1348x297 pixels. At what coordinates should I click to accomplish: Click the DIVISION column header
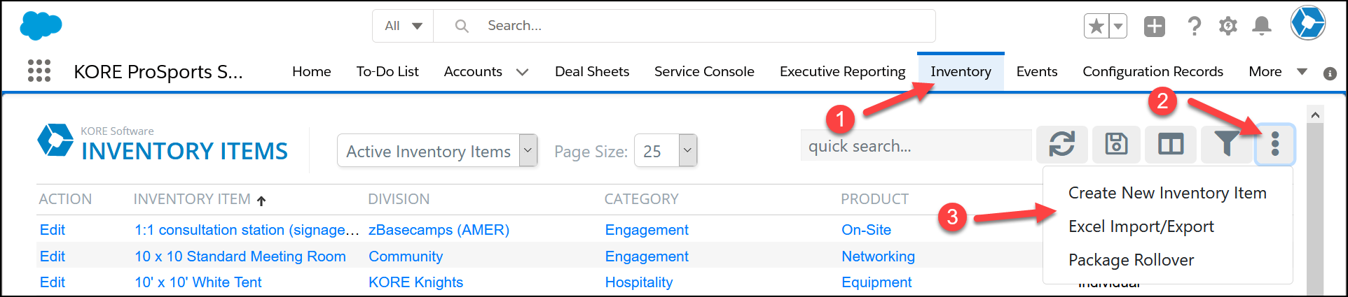[399, 199]
